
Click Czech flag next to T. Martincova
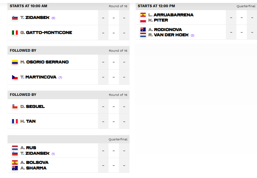(15, 77)
